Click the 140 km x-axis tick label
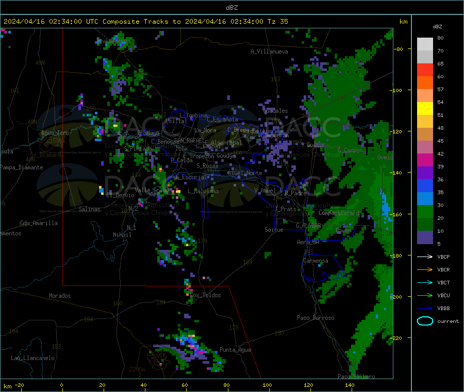The height and width of the screenshot is (392, 464). tap(350, 385)
